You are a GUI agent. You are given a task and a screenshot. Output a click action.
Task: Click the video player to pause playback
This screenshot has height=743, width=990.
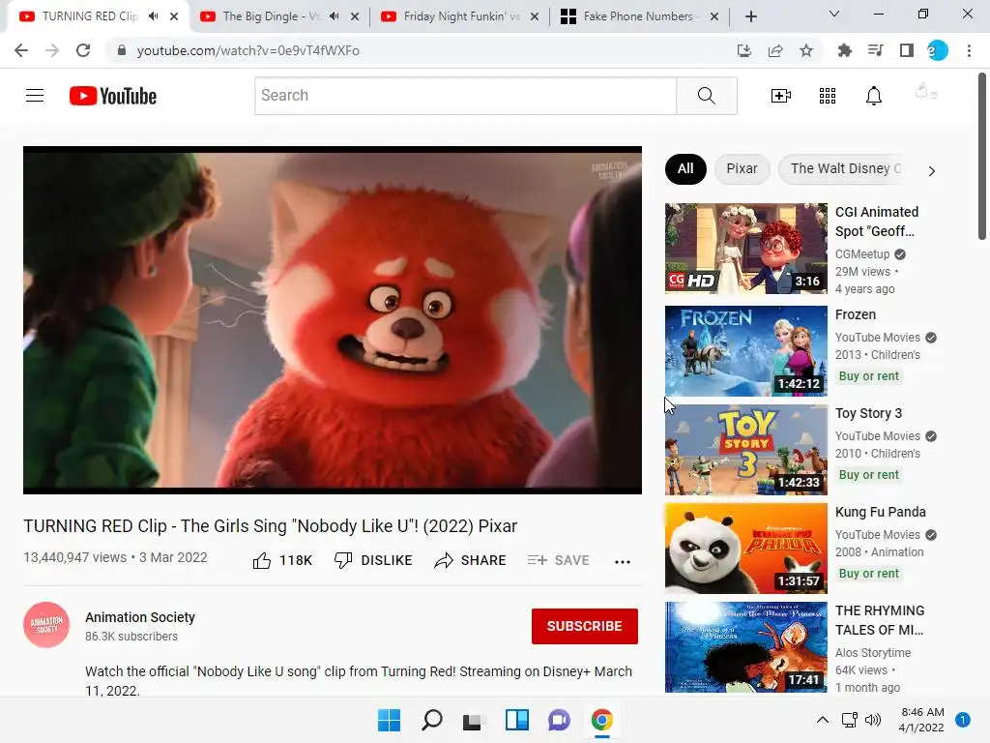(333, 319)
